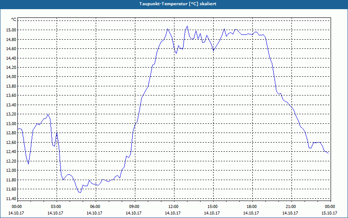
Task: Click the 14.10.17 date under 12:00
Action: click(x=173, y=213)
